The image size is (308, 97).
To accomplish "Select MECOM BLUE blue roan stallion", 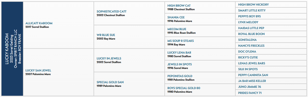I will tap(177, 29).
